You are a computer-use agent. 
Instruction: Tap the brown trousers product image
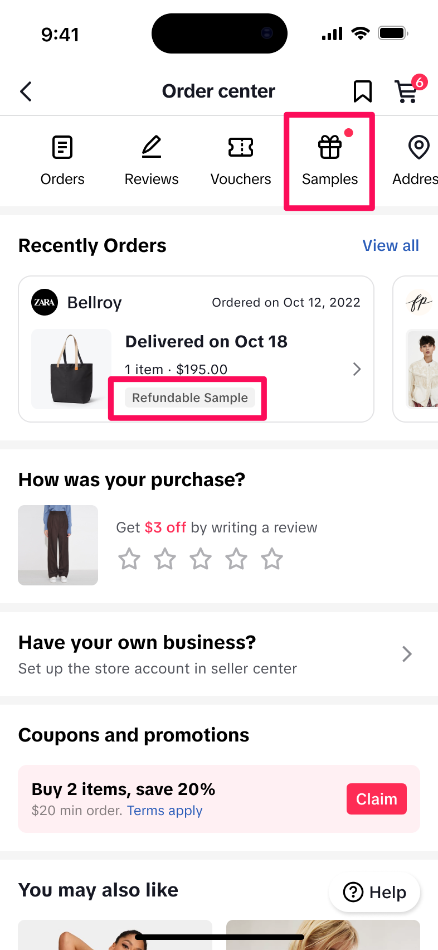point(58,545)
